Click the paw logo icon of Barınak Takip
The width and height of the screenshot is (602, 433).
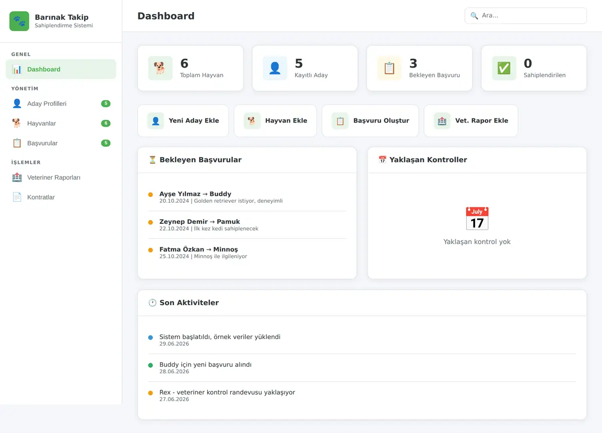click(20, 21)
